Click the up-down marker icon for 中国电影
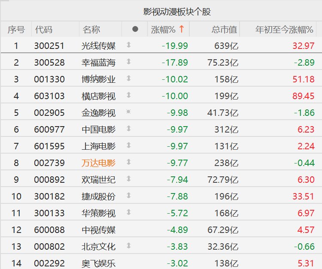Image resolution: width=322 pixels, height=269 pixels. pos(129,128)
